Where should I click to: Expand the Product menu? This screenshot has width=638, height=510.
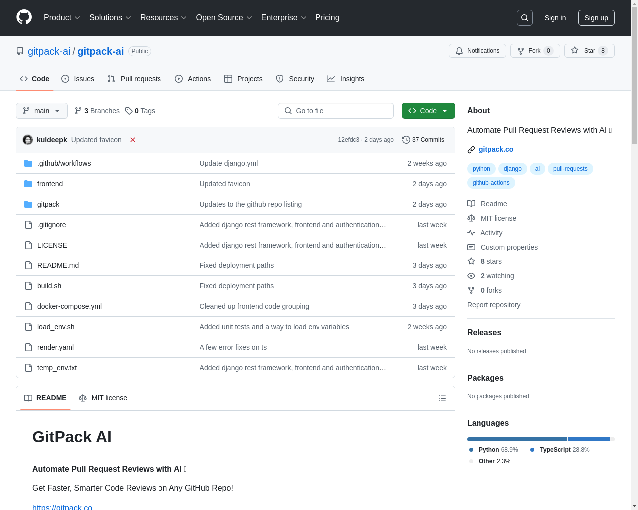pos(62,18)
